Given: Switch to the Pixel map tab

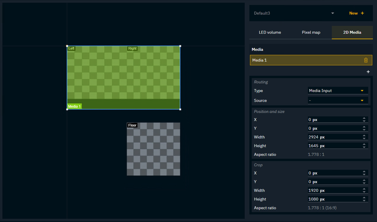Looking at the screenshot, I should click(x=311, y=32).
